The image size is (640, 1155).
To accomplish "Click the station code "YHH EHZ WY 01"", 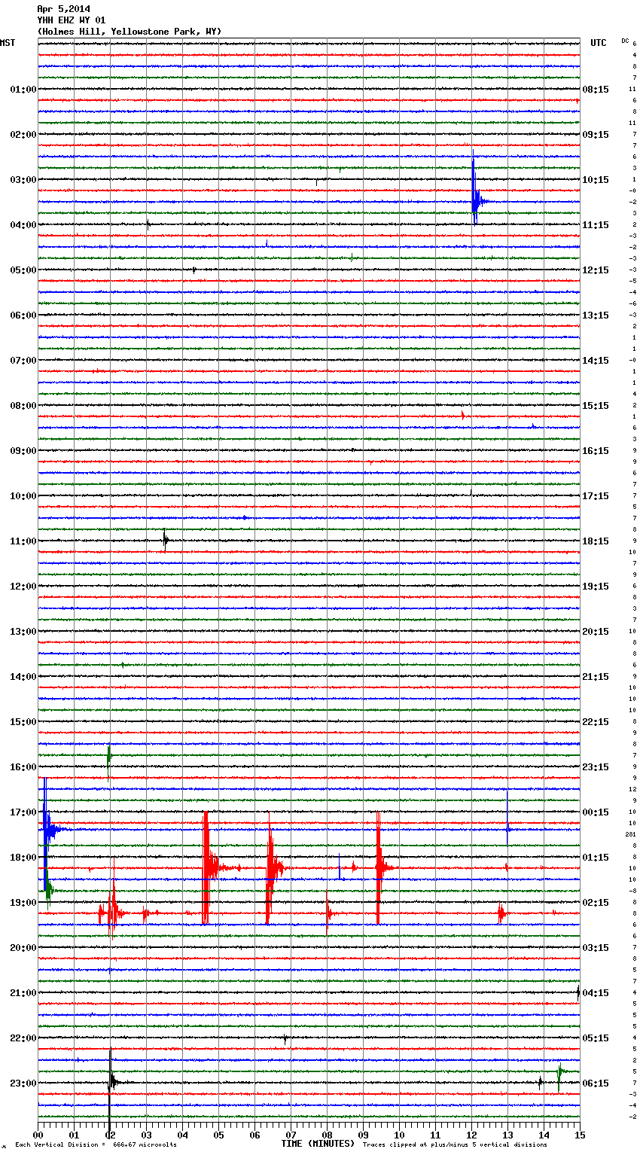I will (72, 20).
